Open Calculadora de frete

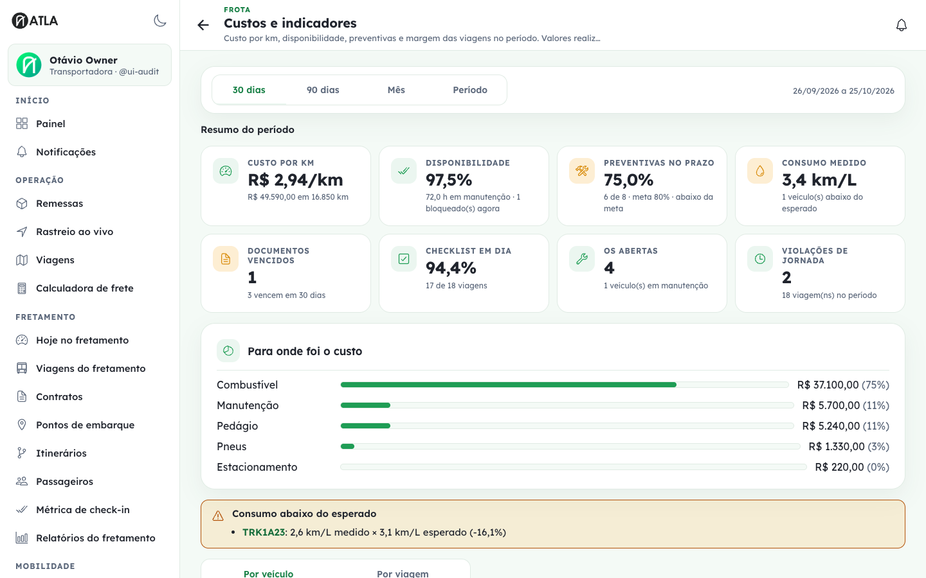coord(89,288)
